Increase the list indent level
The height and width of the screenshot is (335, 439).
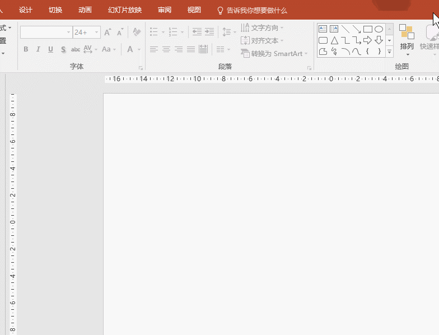tap(209, 32)
